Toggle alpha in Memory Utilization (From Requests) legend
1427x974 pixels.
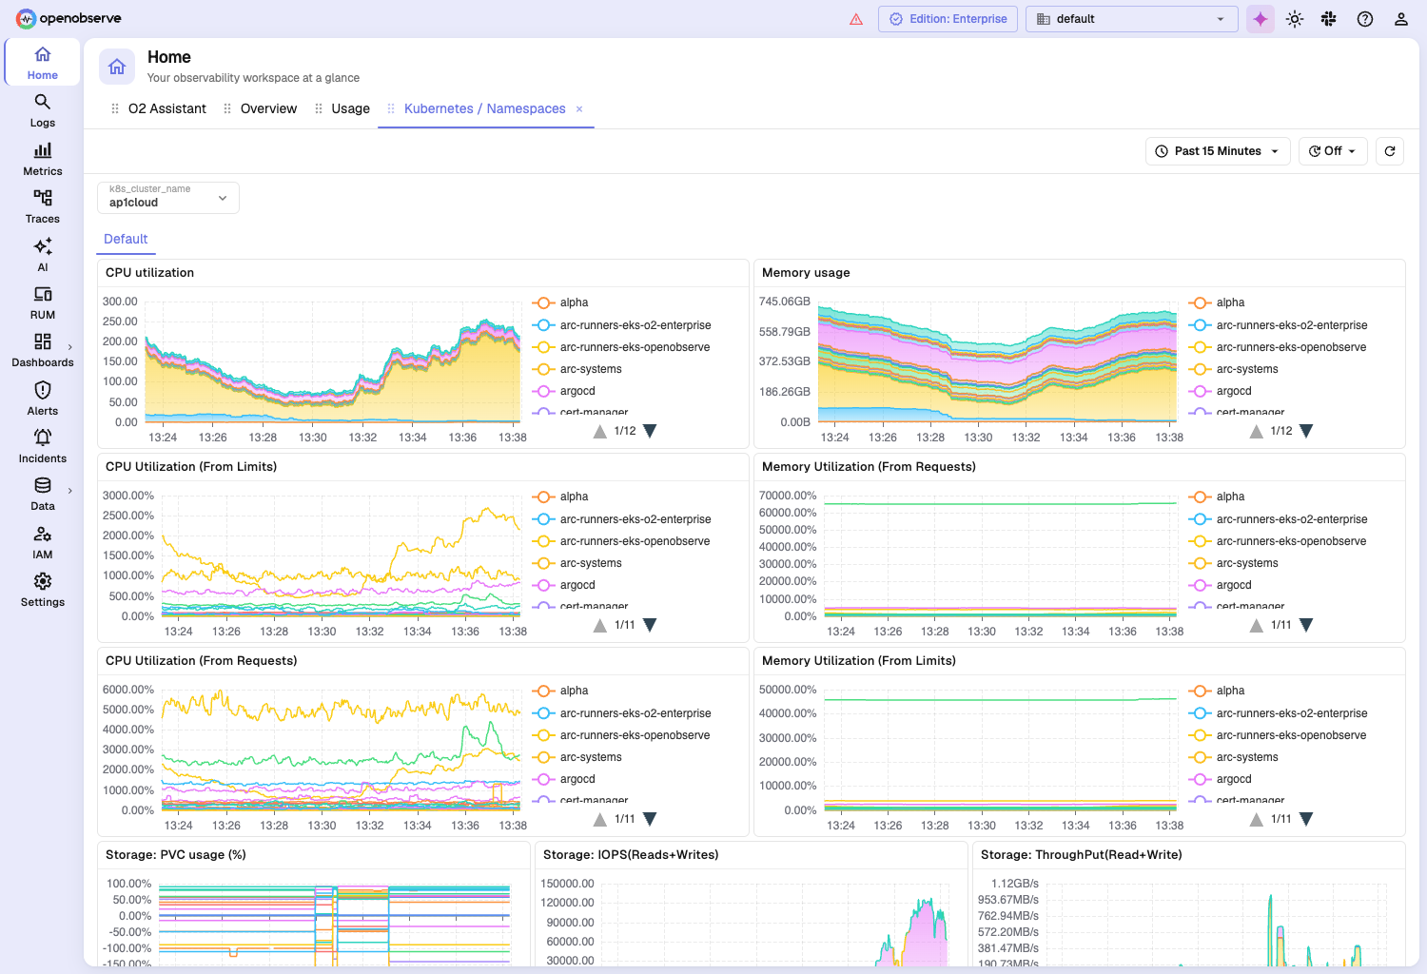click(x=1217, y=497)
